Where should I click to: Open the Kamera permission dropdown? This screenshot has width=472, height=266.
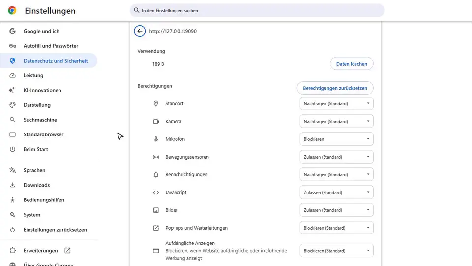click(336, 122)
